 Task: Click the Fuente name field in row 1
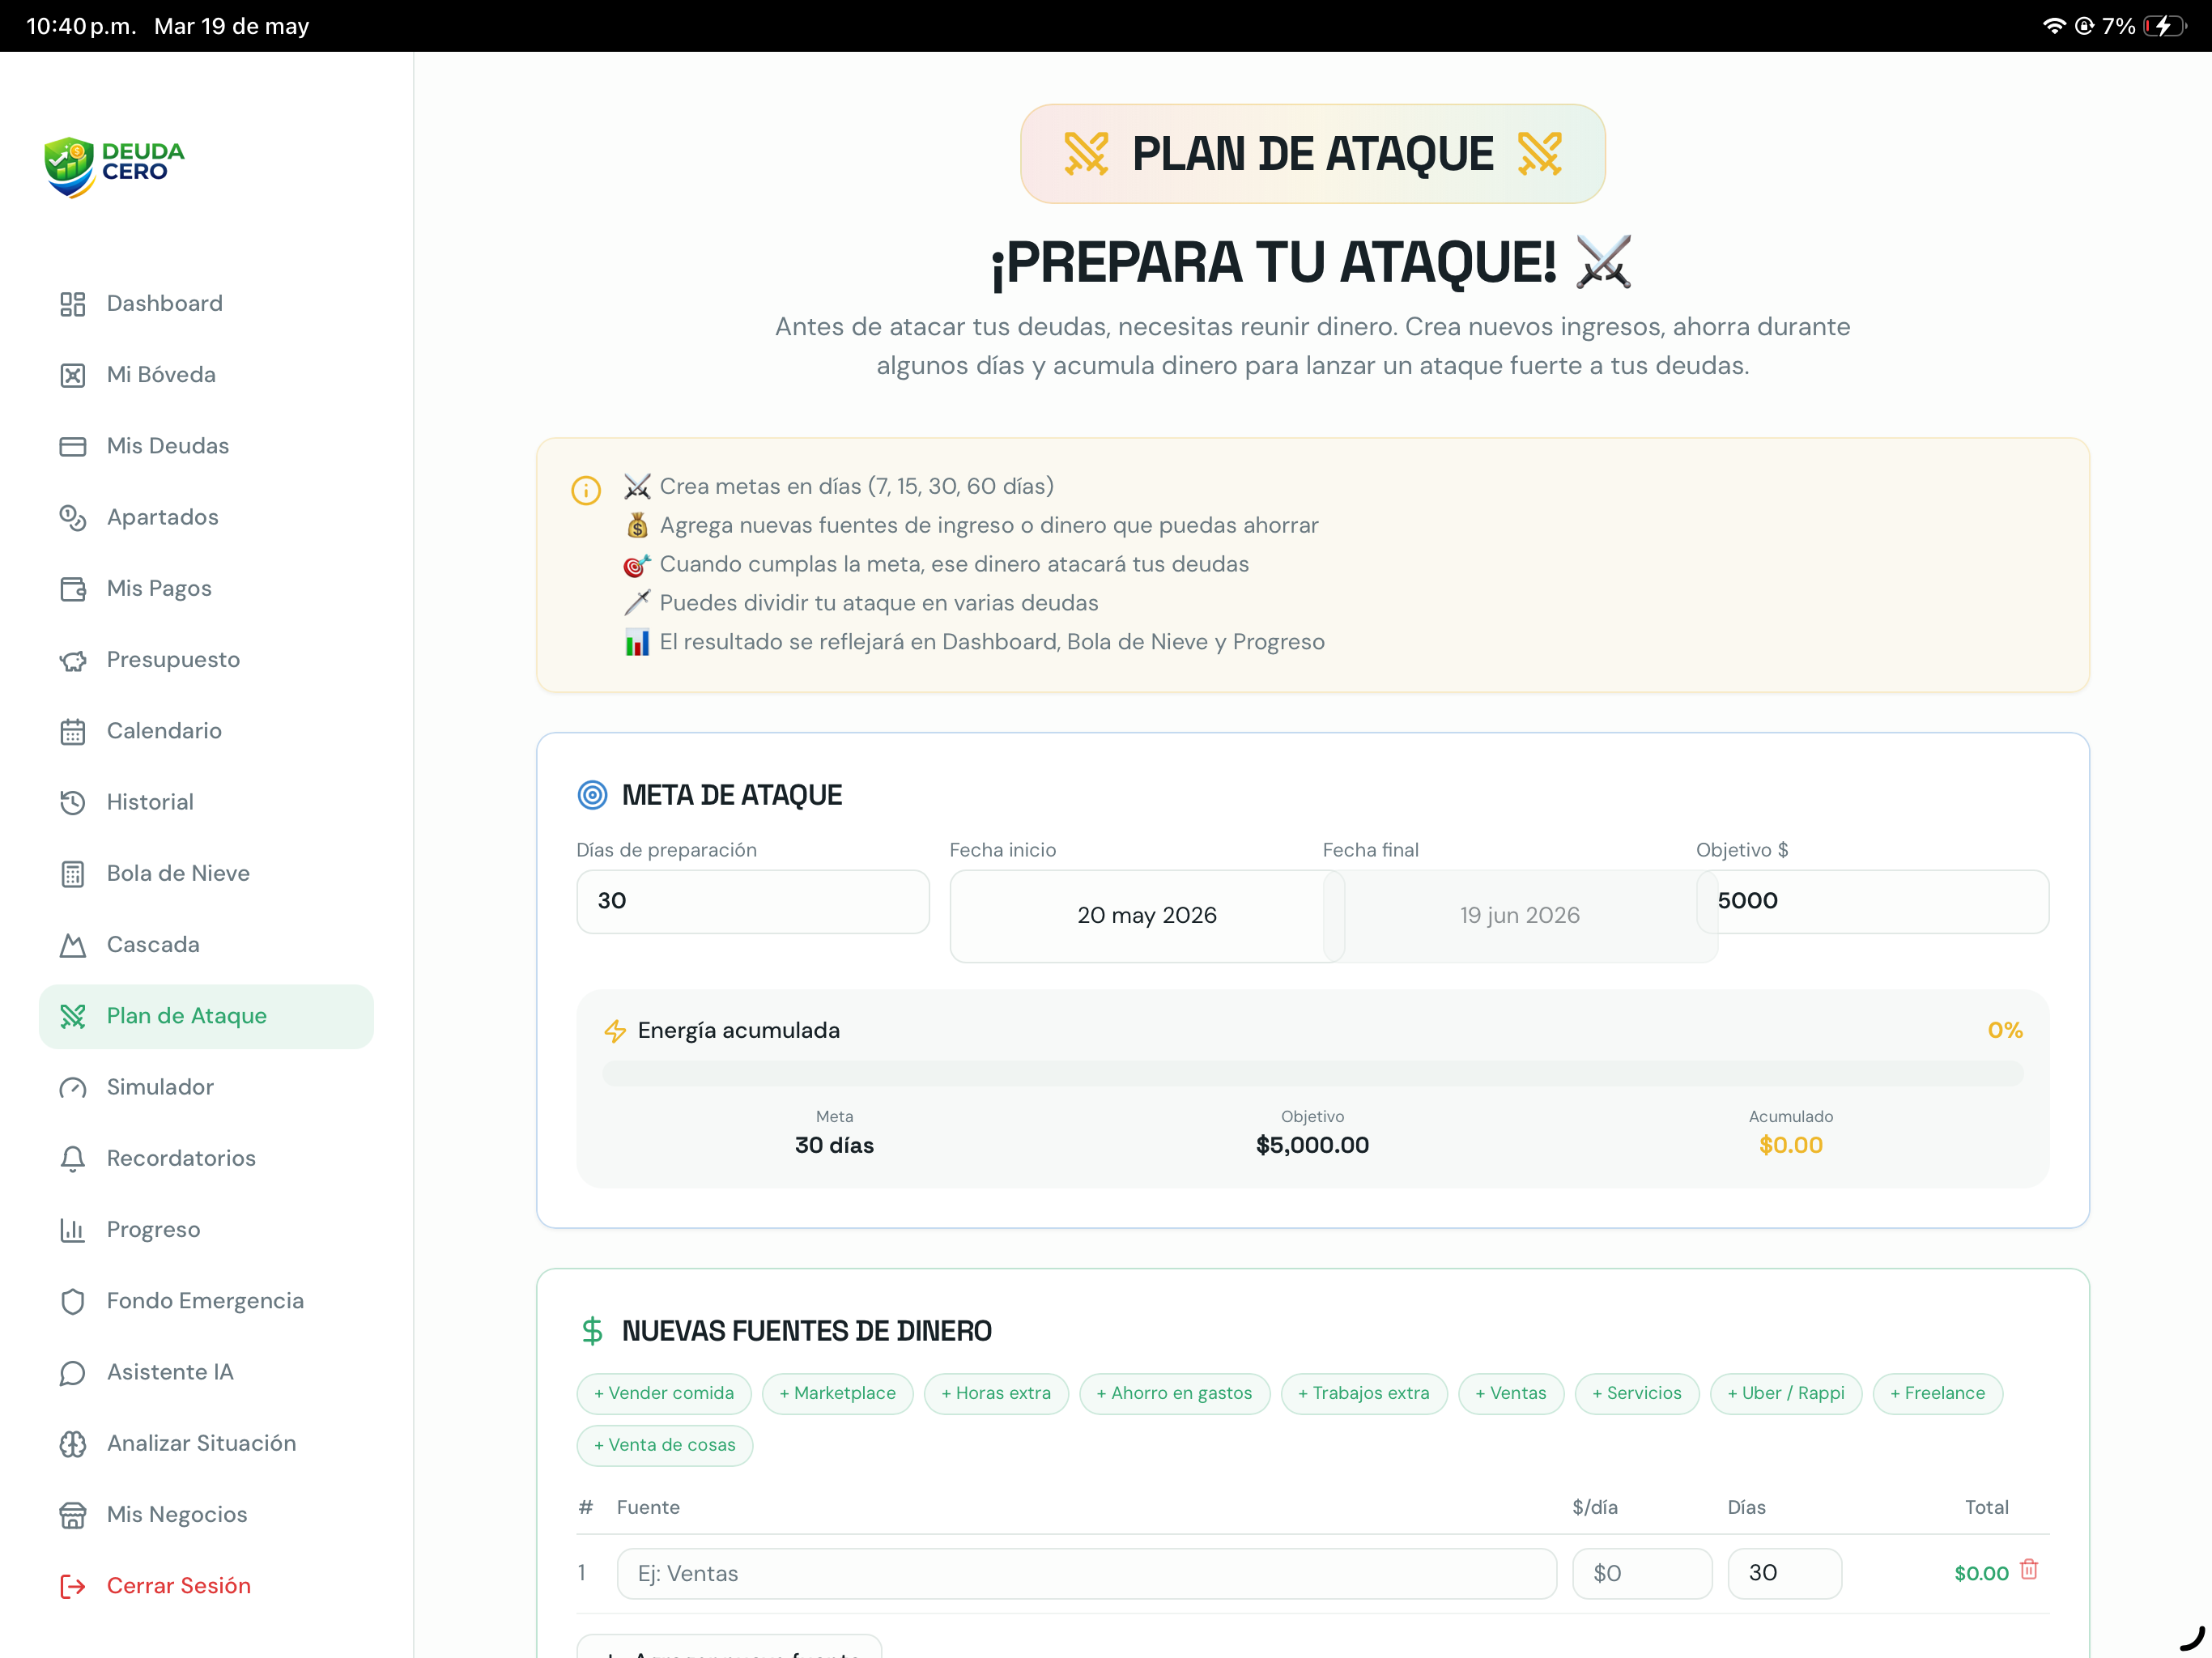(x=1086, y=1574)
